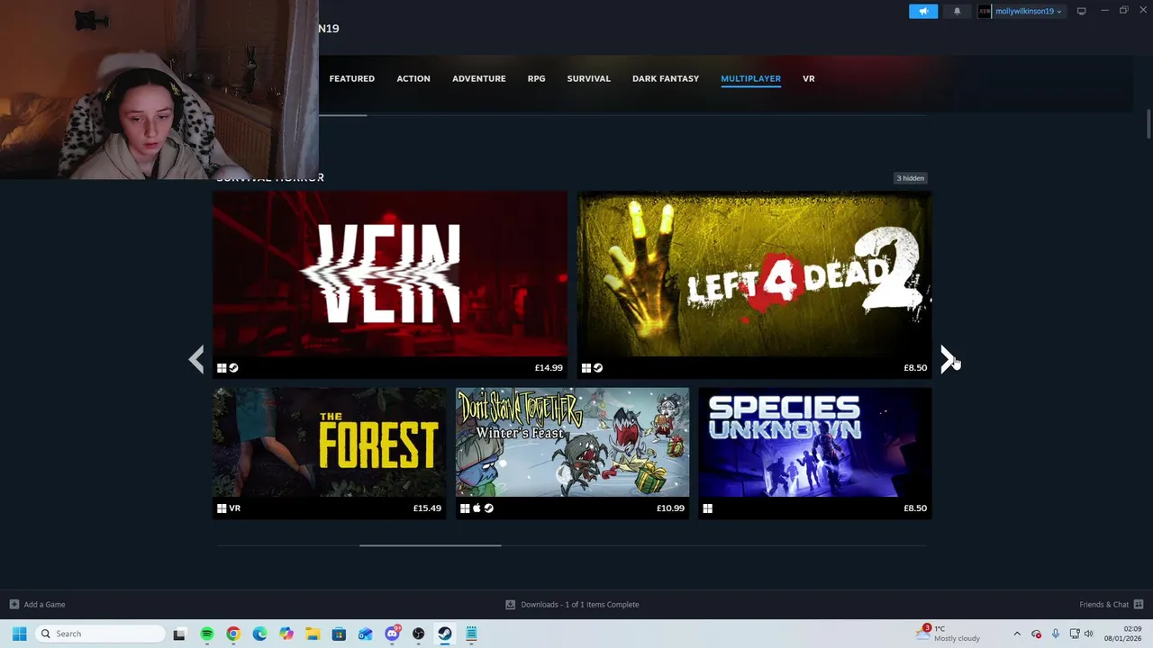Click the '3 hidden' badge
The image size is (1153, 648).
click(910, 178)
